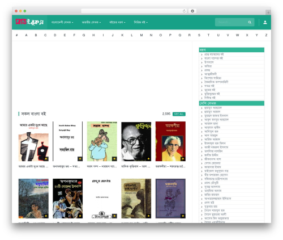Image resolution: width=283 pixels, height=240 pixels.
Task: Open the অনাথবাবুর ভয় cover
Action: 68,141
